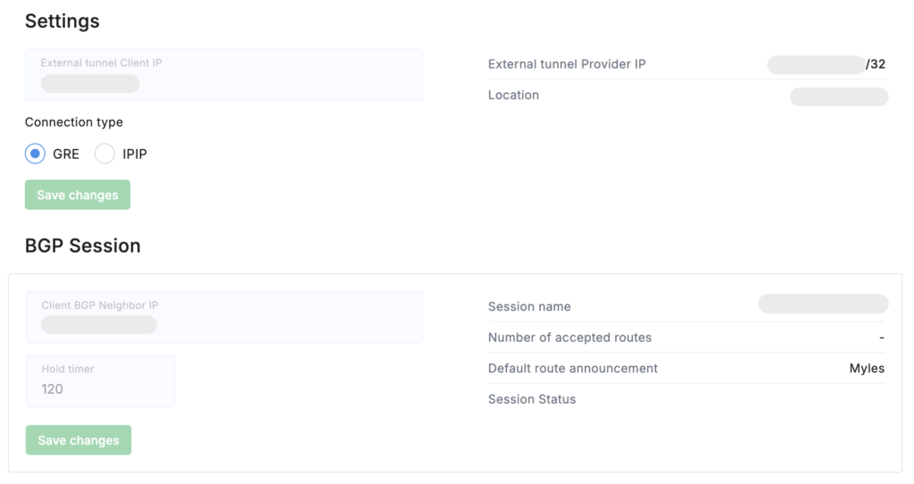Click Save changes under Connection type
914x484 pixels.
pyautogui.click(x=78, y=195)
